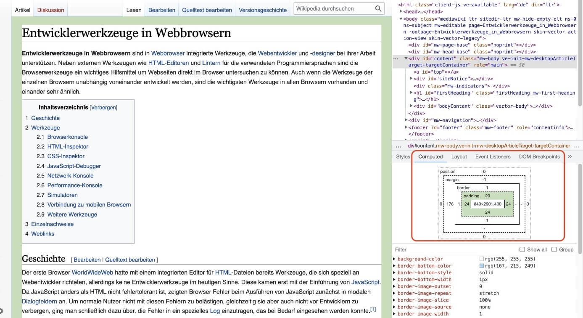The image size is (583, 318).
Task: Go to the Einzelnachweise contents entry
Action: (53, 224)
